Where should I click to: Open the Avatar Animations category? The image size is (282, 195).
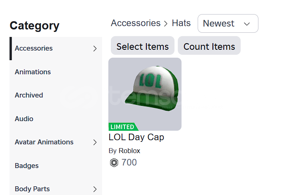click(x=44, y=142)
